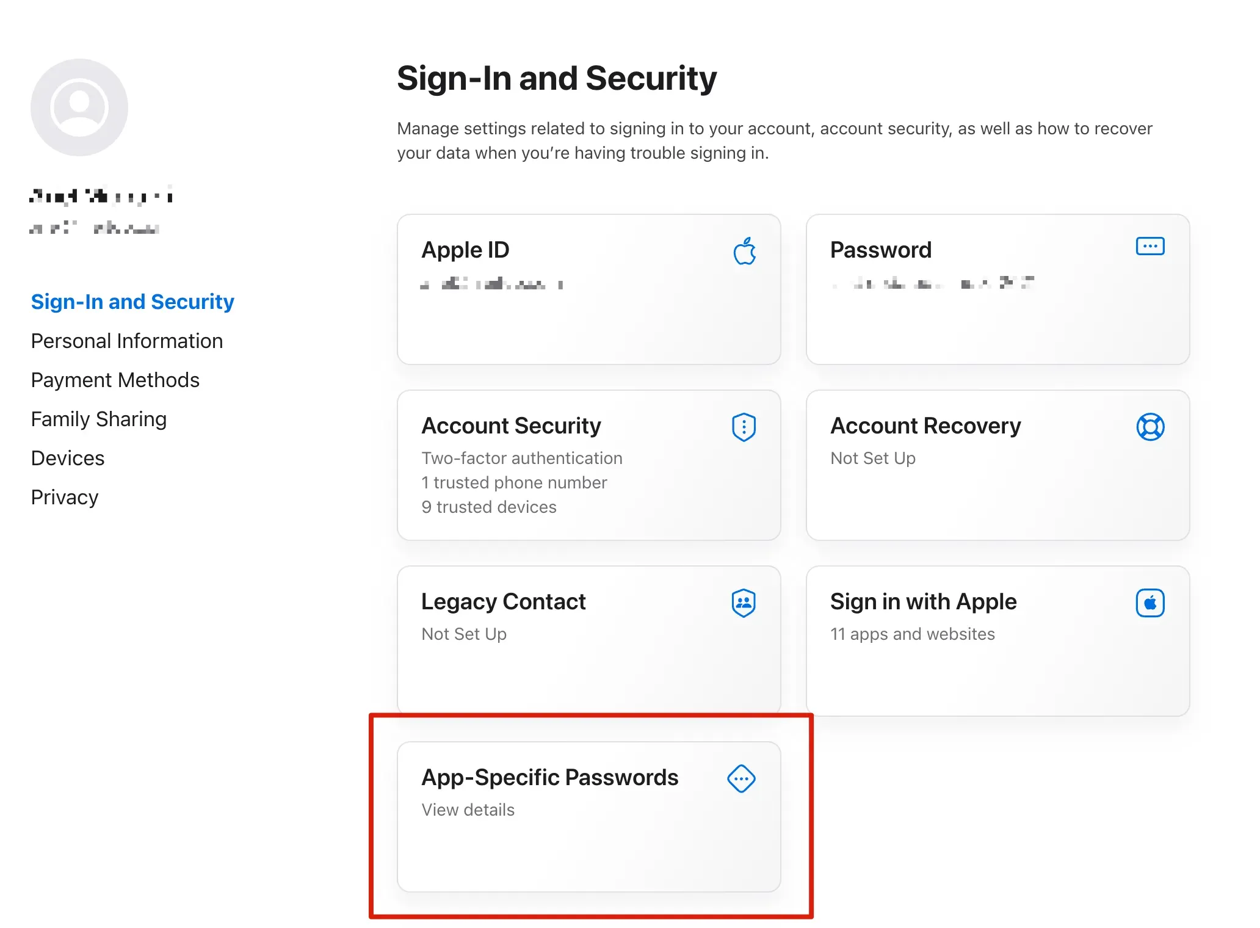Click the profile avatar picture

tap(79, 107)
